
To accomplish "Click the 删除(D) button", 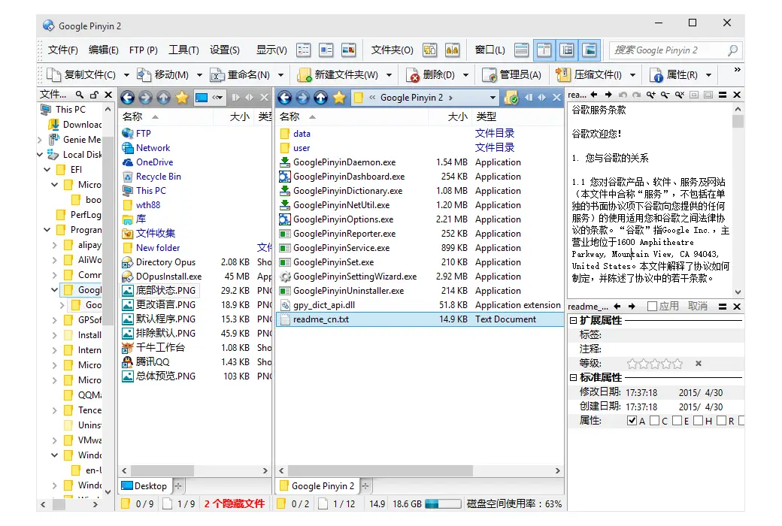I will (x=432, y=75).
